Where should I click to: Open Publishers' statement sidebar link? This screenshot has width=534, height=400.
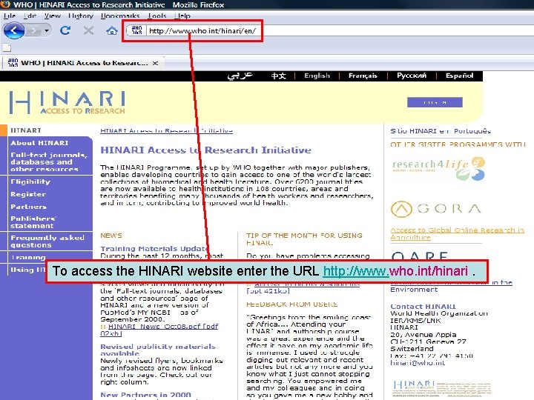[x=33, y=222]
